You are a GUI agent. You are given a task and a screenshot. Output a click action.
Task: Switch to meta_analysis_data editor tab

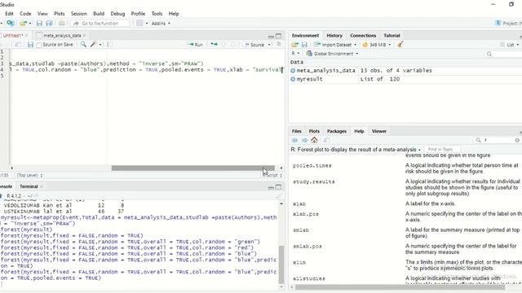tap(62, 36)
